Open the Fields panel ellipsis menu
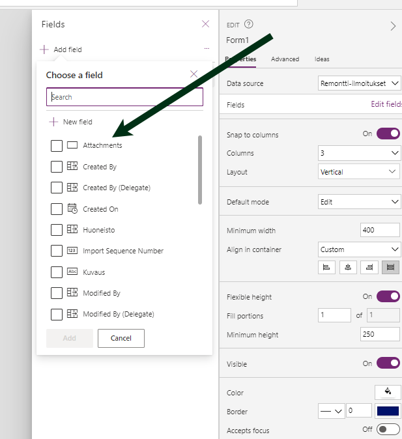The image size is (402, 439). [x=207, y=49]
